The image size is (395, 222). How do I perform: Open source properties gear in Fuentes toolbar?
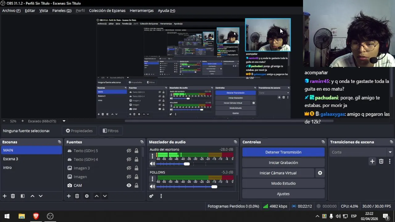[x=87, y=196]
